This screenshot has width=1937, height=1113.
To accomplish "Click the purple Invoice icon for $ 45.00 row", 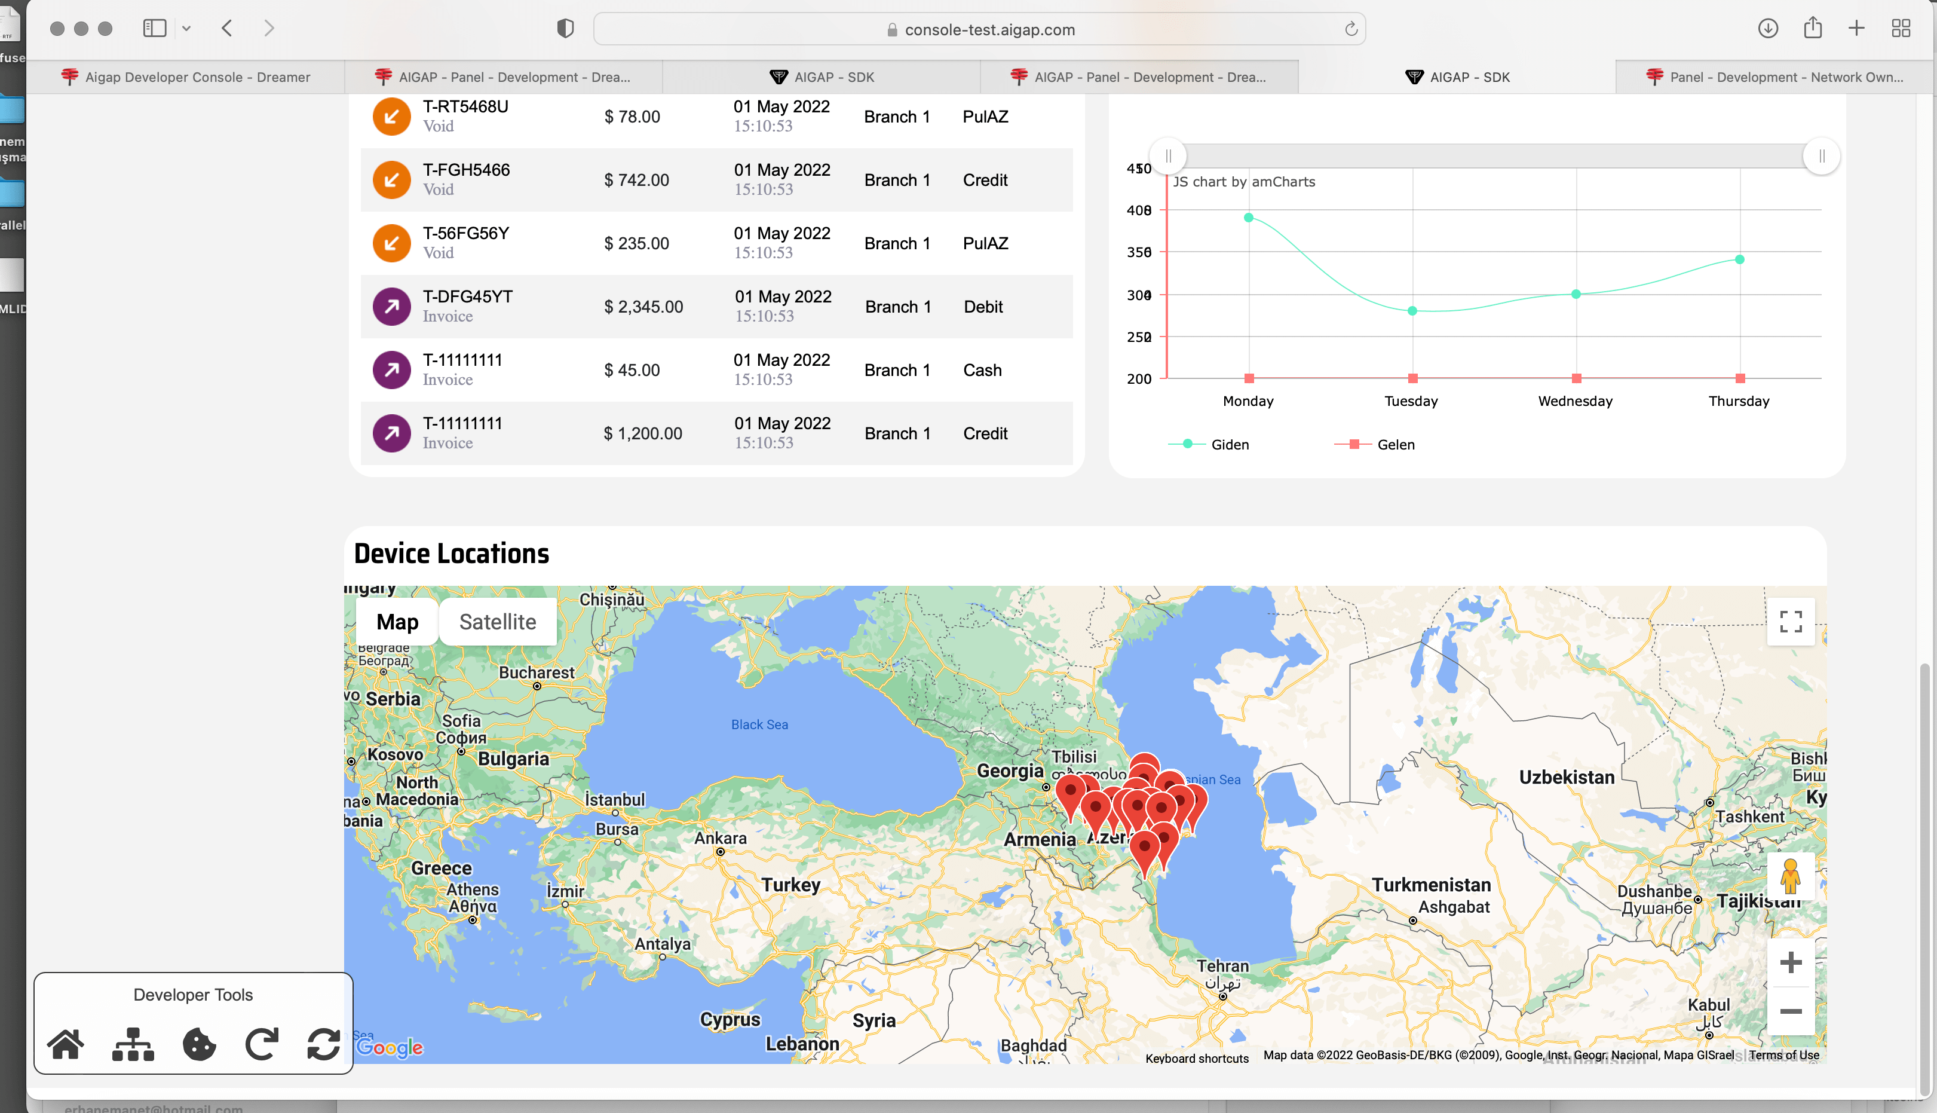I will pyautogui.click(x=391, y=370).
